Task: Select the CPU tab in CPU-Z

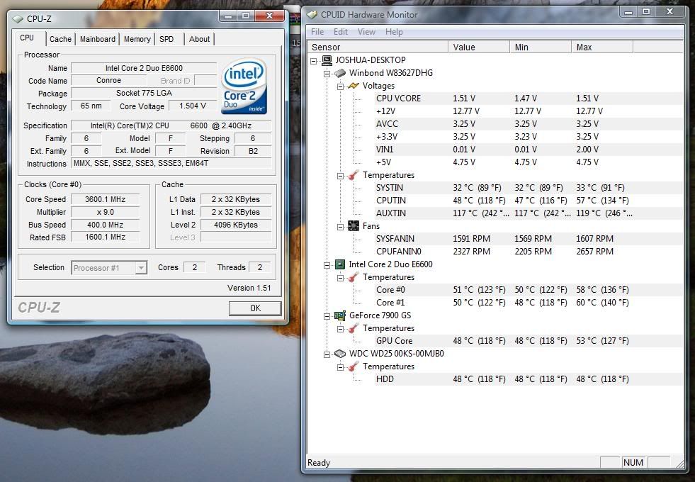Action: tap(27, 38)
